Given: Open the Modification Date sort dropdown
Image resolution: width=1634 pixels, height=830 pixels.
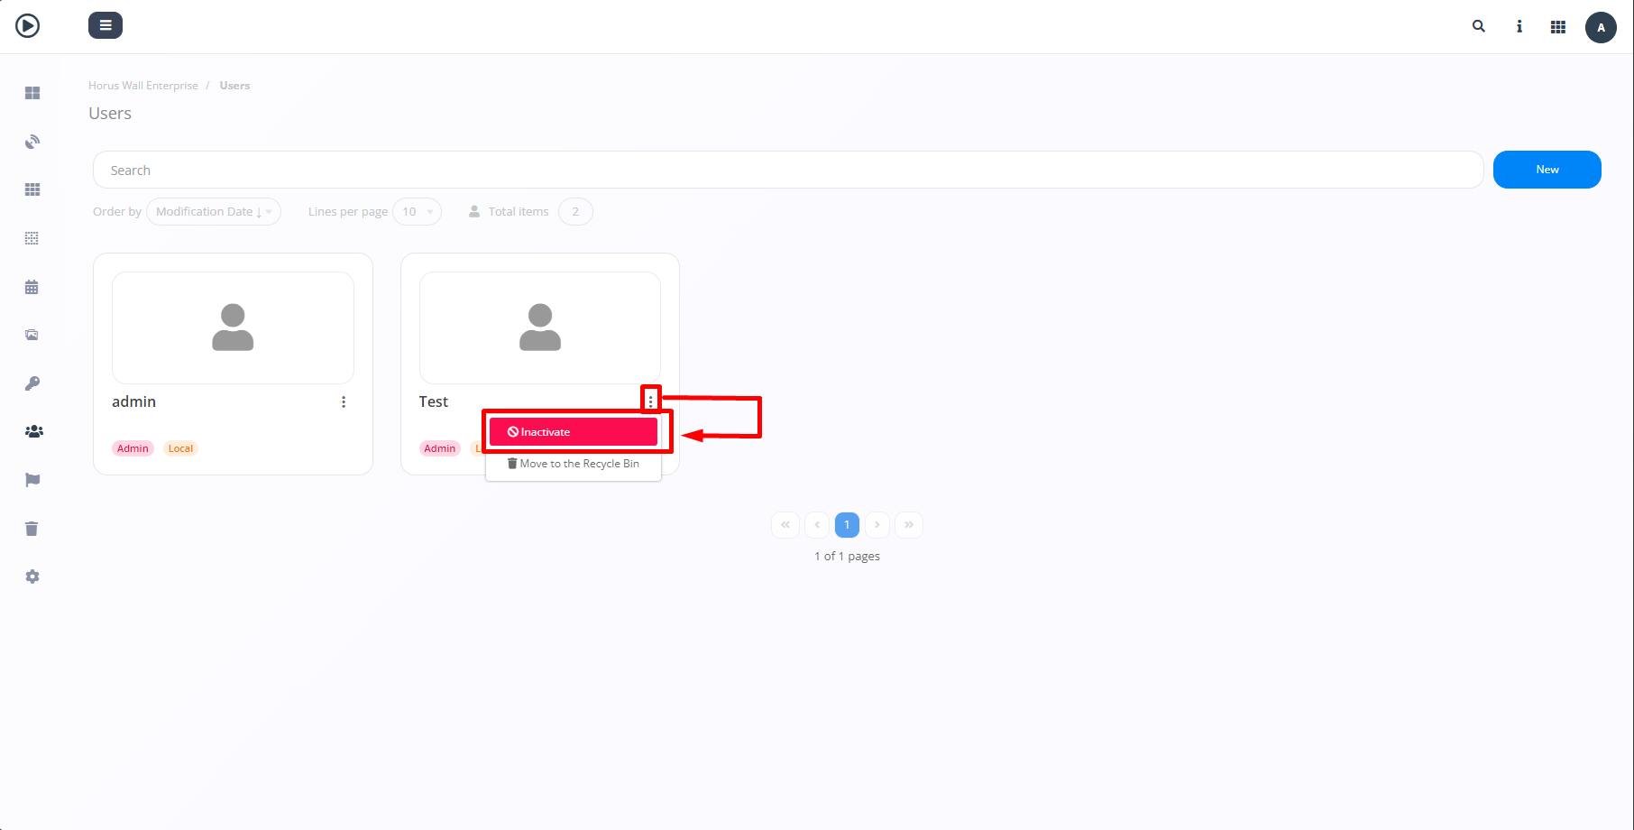Looking at the screenshot, I should point(213,211).
